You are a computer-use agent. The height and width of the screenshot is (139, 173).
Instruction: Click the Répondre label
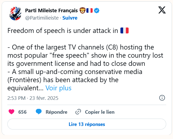[x=56, y=112]
